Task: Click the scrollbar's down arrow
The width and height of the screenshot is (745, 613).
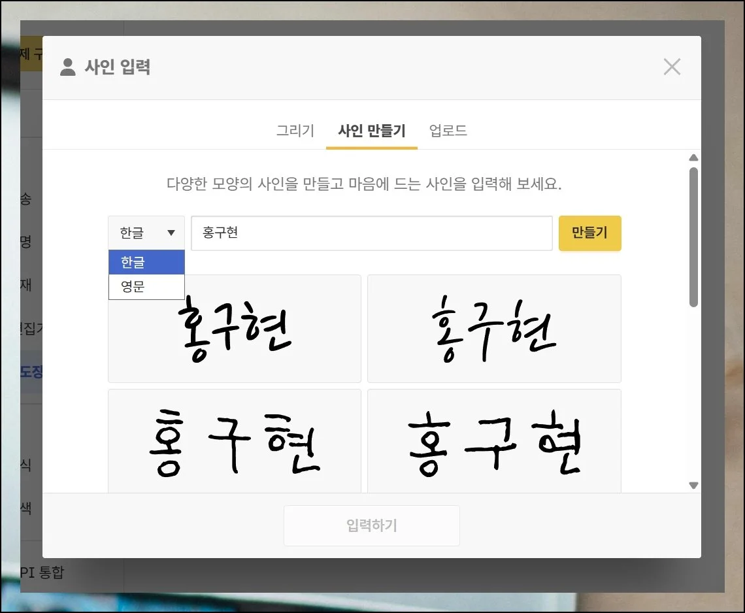Action: [693, 485]
